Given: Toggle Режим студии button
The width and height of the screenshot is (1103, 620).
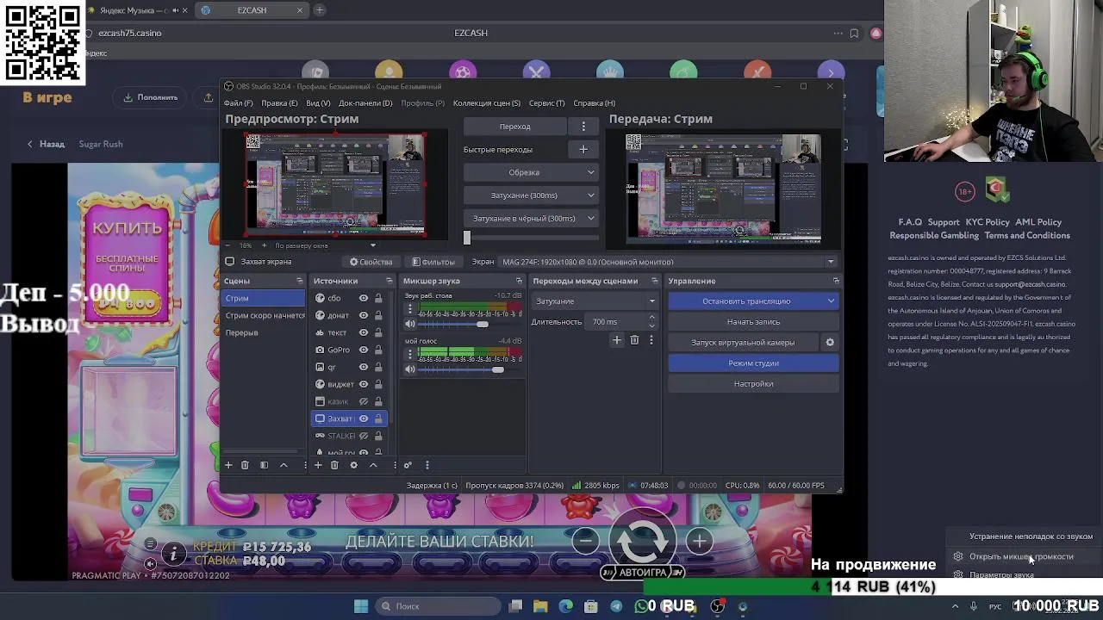Looking at the screenshot, I should pos(754,363).
